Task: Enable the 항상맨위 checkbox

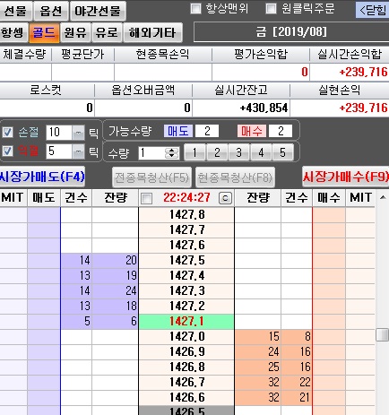Action: 195,9
